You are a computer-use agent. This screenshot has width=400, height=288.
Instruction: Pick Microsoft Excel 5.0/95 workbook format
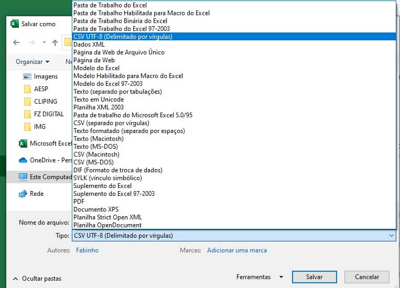point(234,115)
